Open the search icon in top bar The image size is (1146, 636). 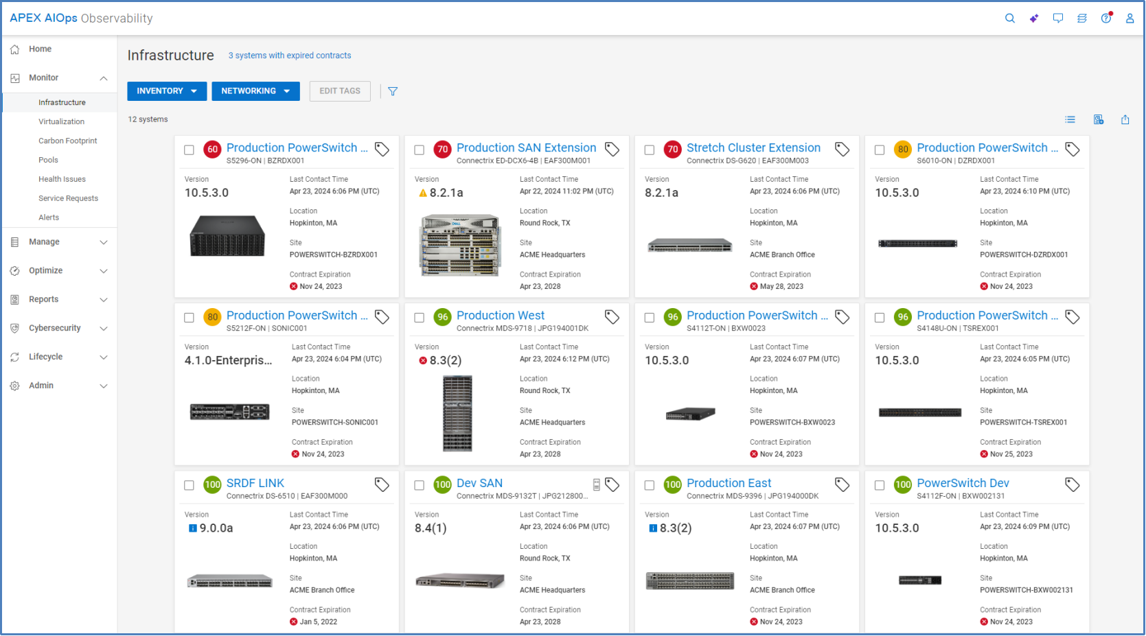(x=1009, y=19)
